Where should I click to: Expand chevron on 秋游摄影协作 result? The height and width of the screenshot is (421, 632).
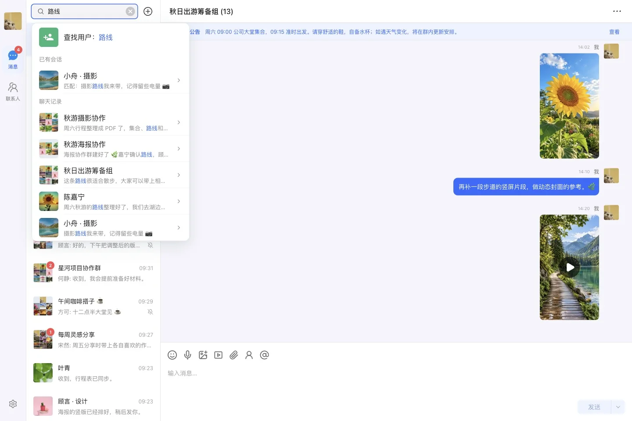pos(179,122)
